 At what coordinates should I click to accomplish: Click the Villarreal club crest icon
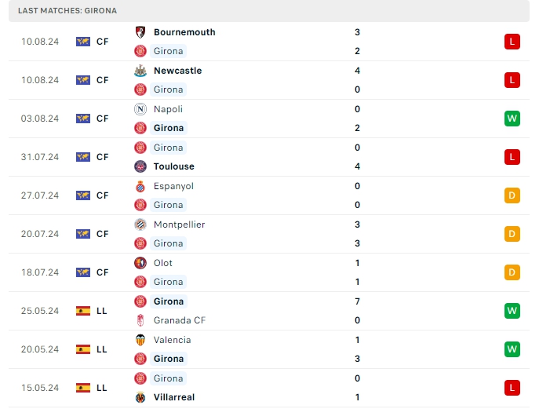(x=140, y=397)
